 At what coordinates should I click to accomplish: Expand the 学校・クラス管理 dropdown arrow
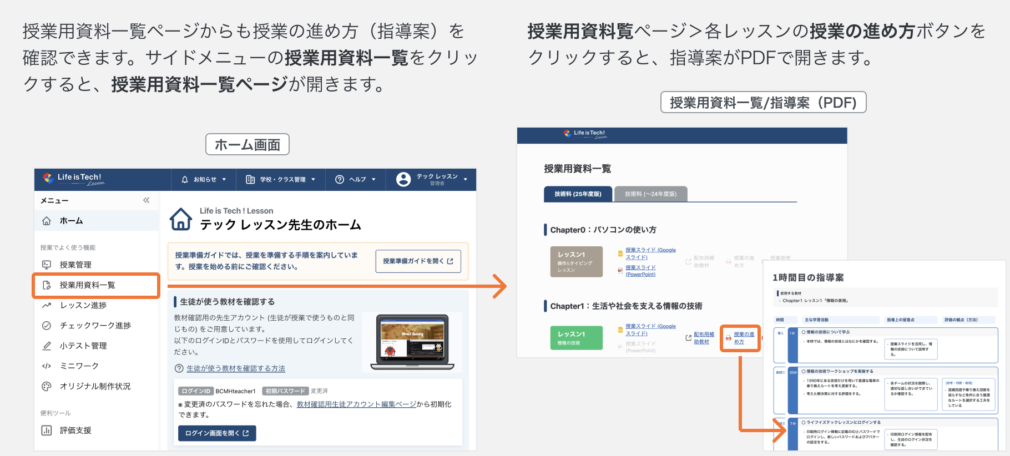(x=313, y=180)
